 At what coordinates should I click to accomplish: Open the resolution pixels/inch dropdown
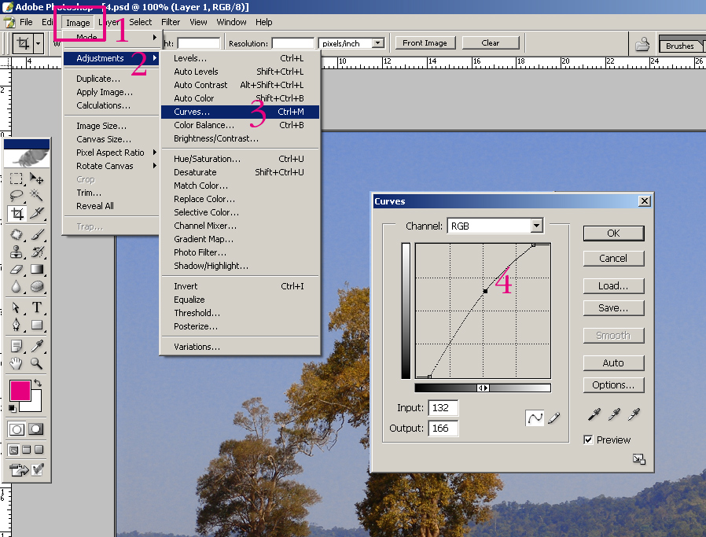377,43
